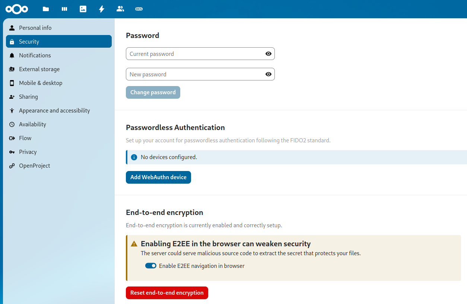Open Notifications settings section
Image resolution: width=467 pixels, height=304 pixels.
35,56
